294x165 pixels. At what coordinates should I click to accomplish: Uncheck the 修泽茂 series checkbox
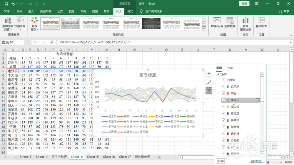click(x=223, y=113)
